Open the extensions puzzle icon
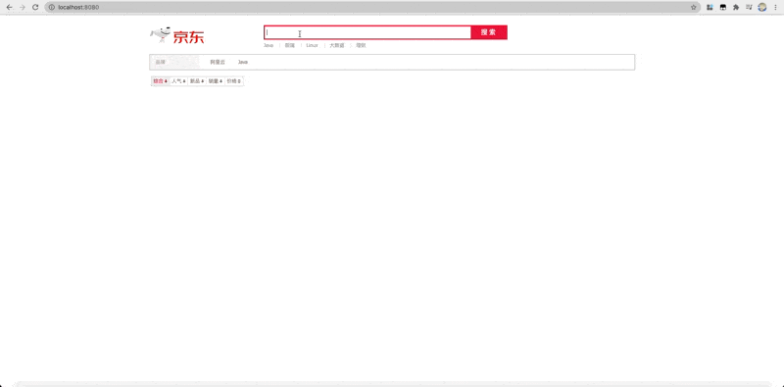The image size is (784, 387). [x=736, y=8]
